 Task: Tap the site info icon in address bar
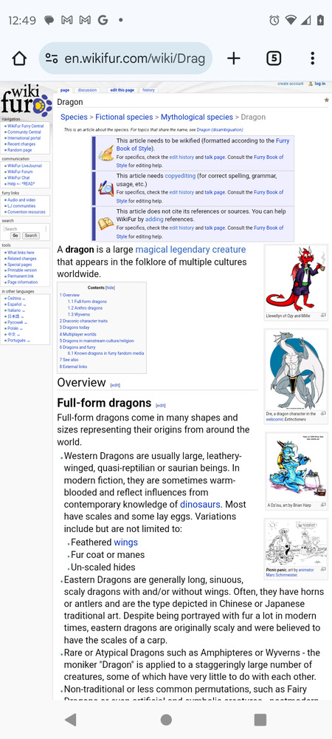52,58
